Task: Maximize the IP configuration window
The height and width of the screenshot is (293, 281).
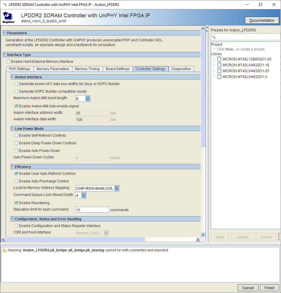Action: click(x=261, y=4)
